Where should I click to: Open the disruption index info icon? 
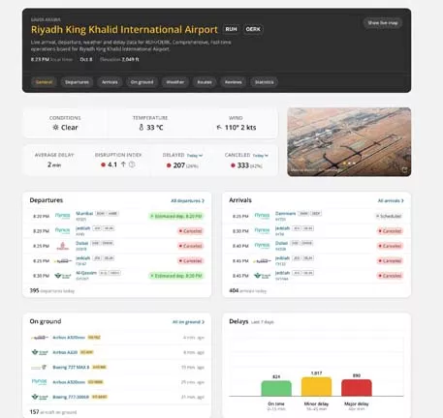pos(132,164)
